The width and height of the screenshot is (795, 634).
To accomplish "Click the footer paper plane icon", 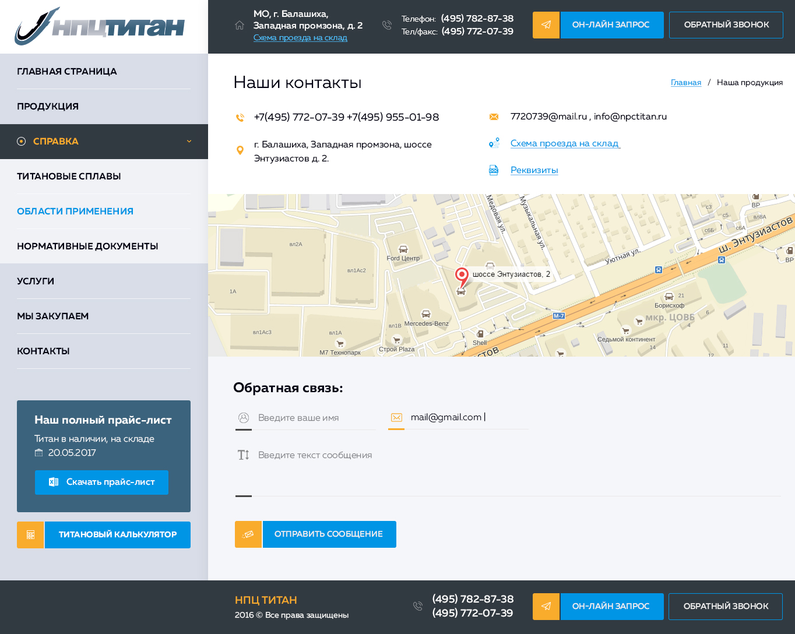I will (x=546, y=607).
